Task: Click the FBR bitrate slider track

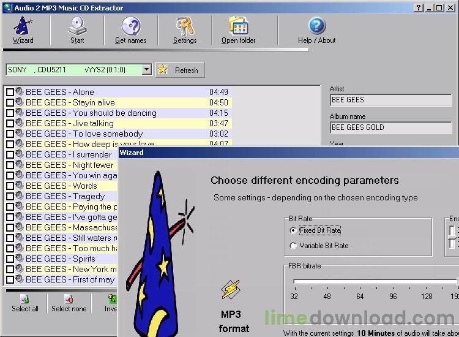Action: click(x=373, y=282)
